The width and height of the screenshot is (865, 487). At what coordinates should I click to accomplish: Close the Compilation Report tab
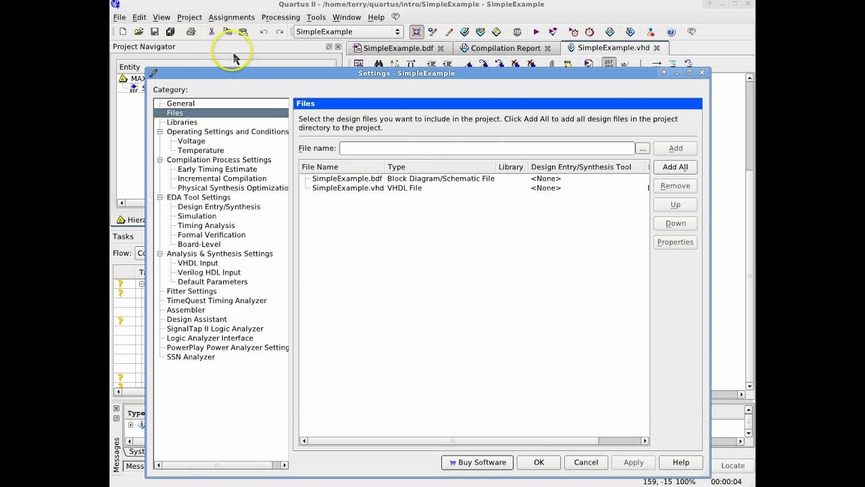[x=547, y=49]
